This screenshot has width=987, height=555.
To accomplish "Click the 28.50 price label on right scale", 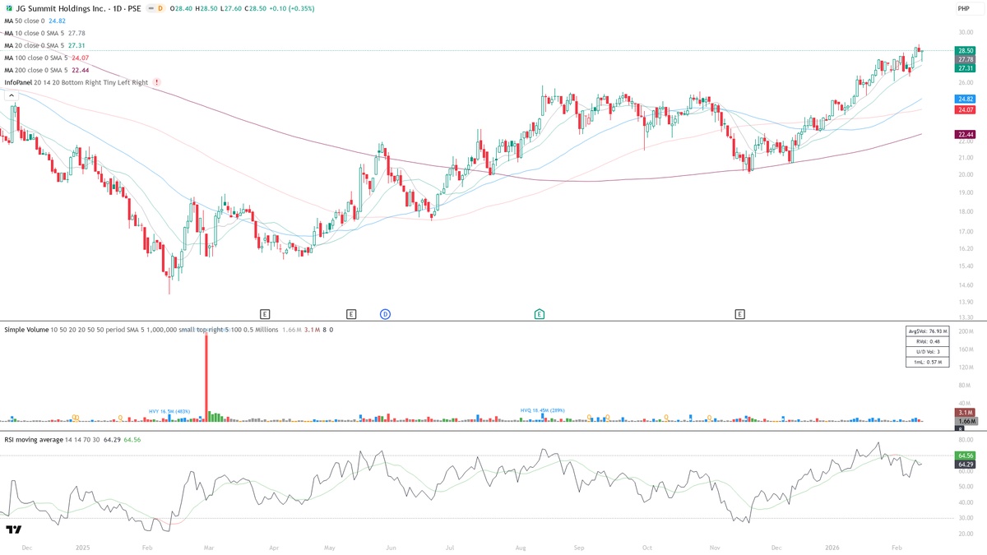I will tap(965, 50).
